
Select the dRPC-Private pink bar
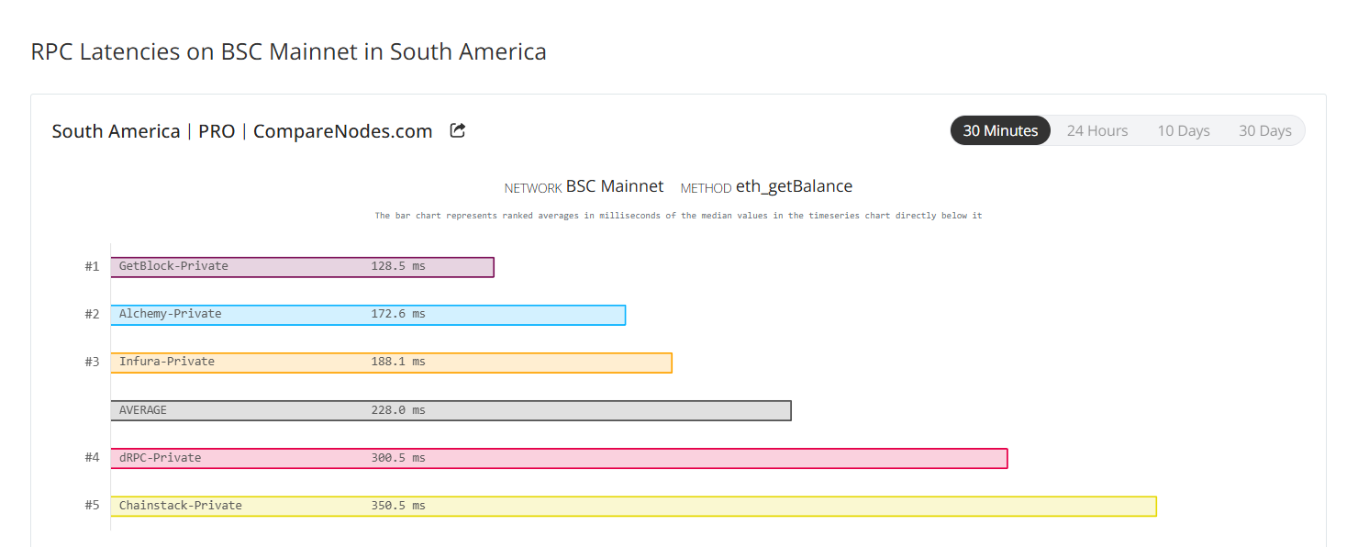[x=559, y=458]
